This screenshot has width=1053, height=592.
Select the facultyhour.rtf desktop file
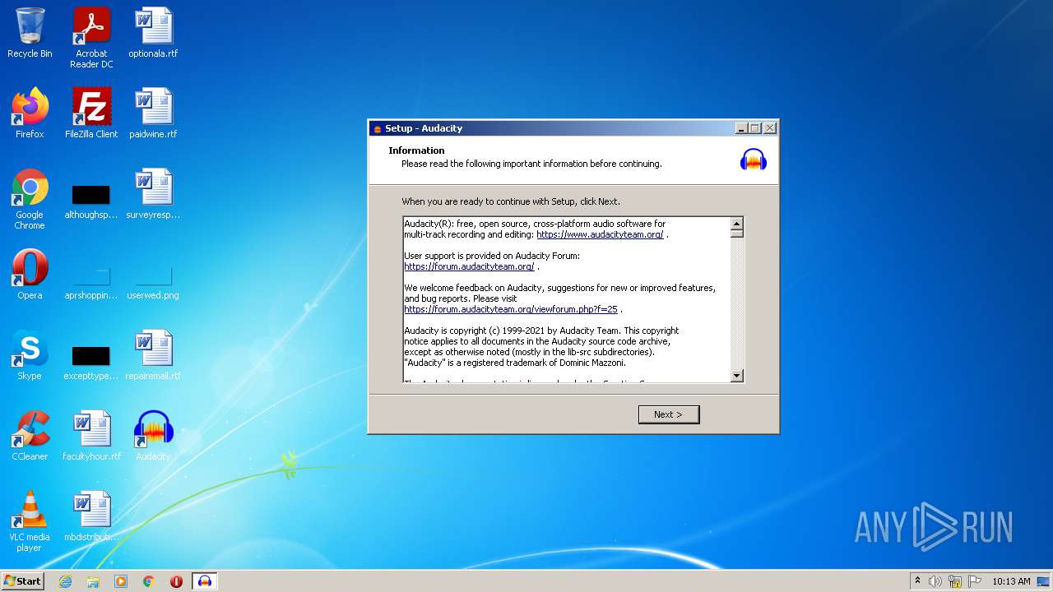(x=91, y=436)
